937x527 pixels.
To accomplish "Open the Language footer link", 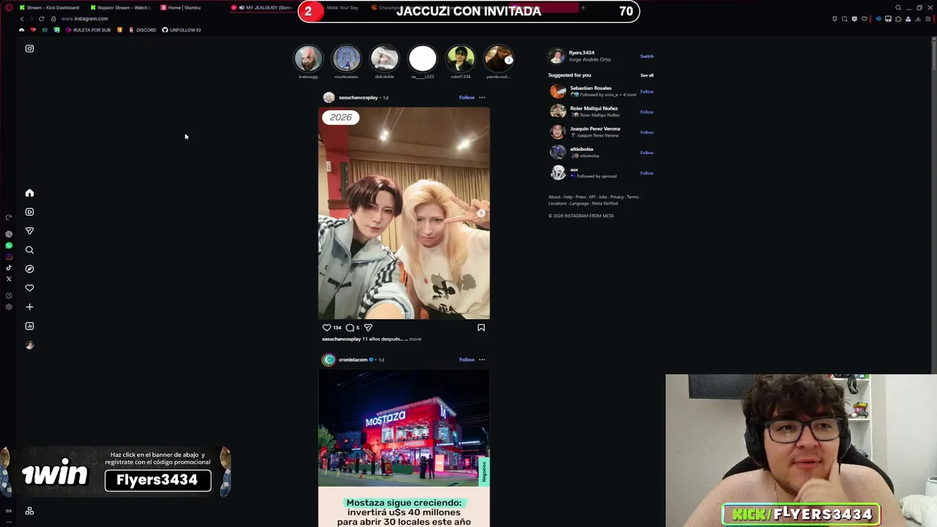I will pos(579,203).
